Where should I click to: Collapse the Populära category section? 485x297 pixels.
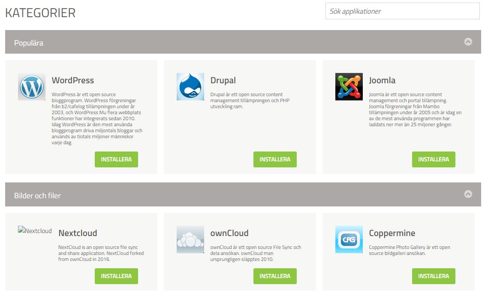tap(468, 42)
